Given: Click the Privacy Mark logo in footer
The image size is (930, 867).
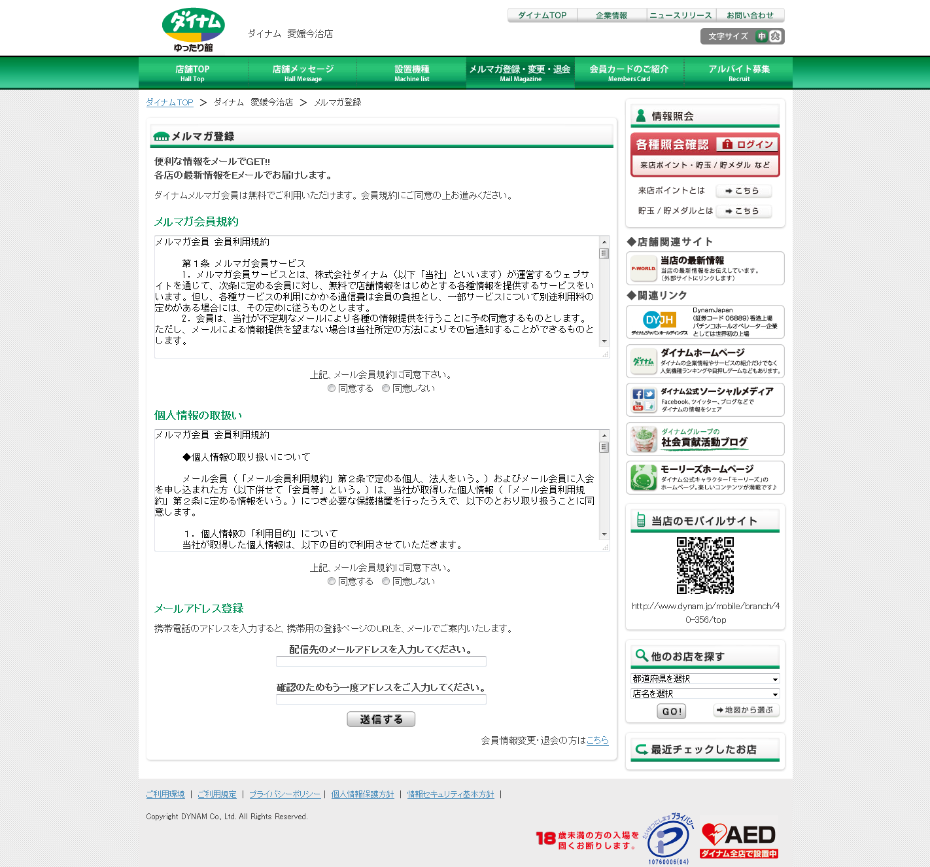Looking at the screenshot, I should point(670,838).
